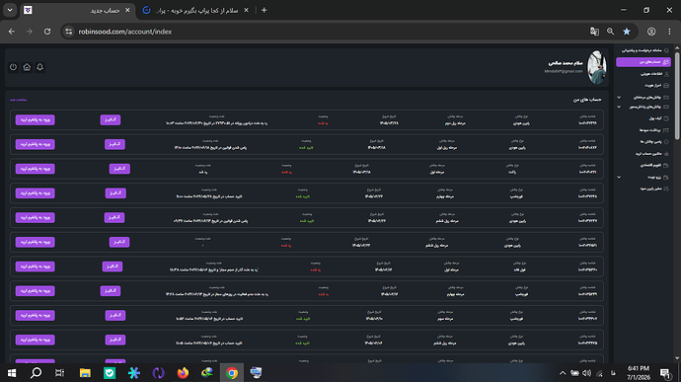Viewport: 681px width, 382px height.
Task: Click ورود به پلتفرم ترید in eighth row
Action: click(36, 291)
